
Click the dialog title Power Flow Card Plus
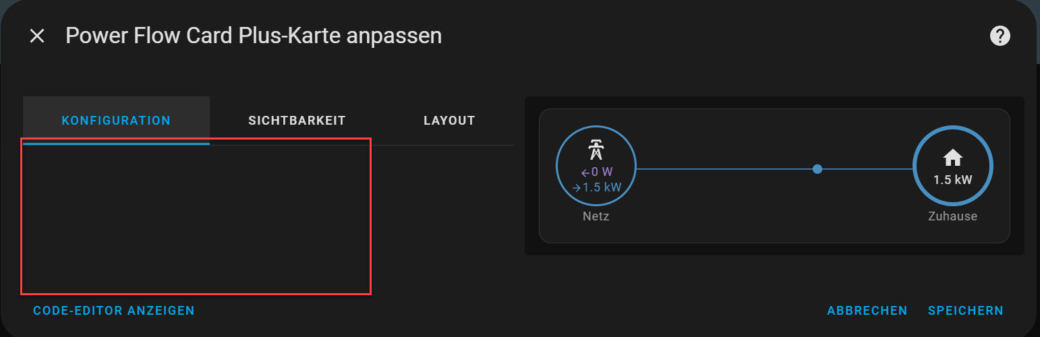pyautogui.click(x=253, y=36)
